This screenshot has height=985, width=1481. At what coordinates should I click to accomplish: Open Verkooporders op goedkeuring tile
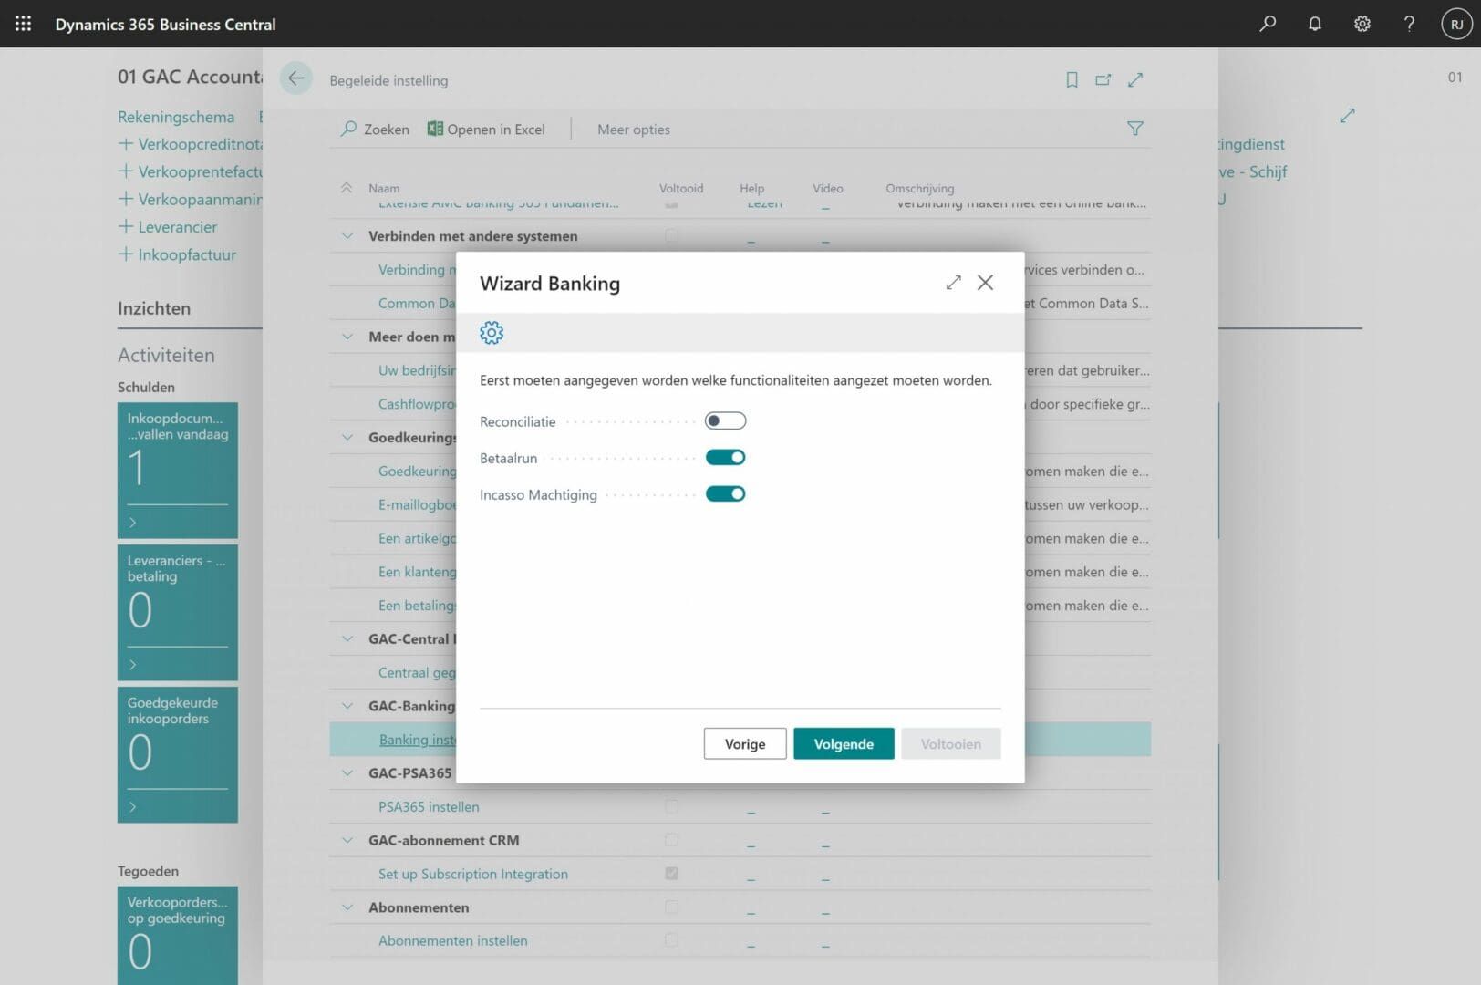tap(178, 936)
